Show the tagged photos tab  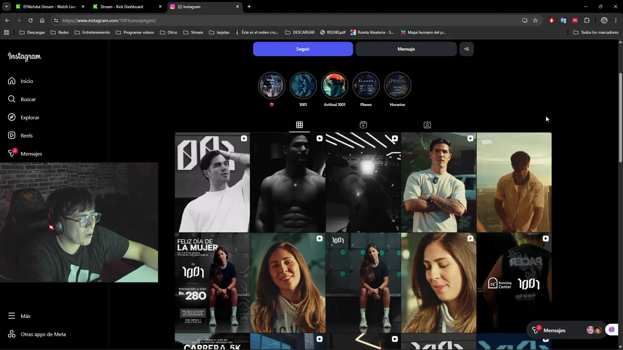pyautogui.click(x=427, y=125)
